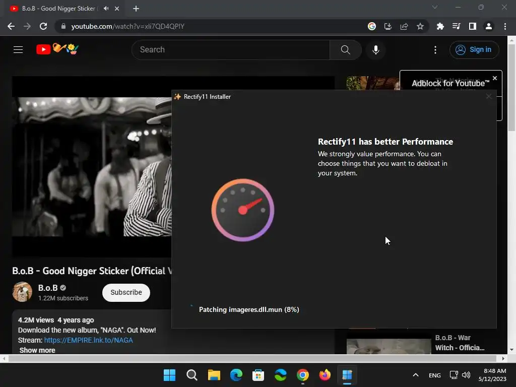The height and width of the screenshot is (387, 516).
Task: Open a new browser tab
Action: click(x=136, y=9)
